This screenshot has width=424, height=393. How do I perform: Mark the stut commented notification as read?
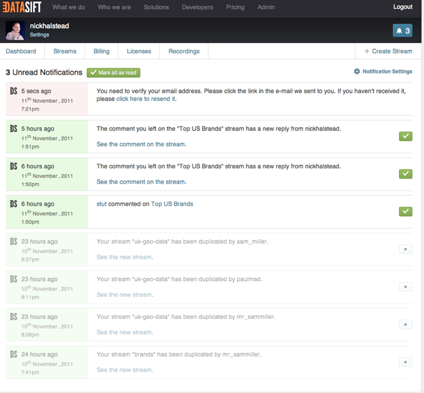point(405,212)
